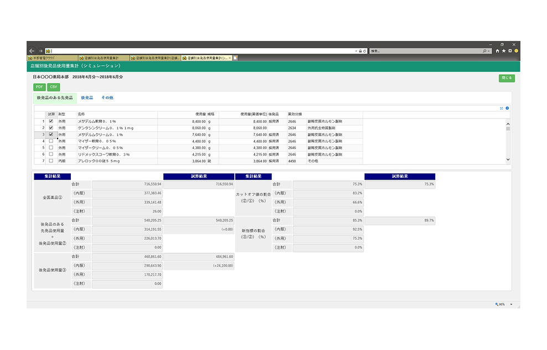Refresh the page using the reload icon
The image size is (547, 350).
[x=365, y=50]
